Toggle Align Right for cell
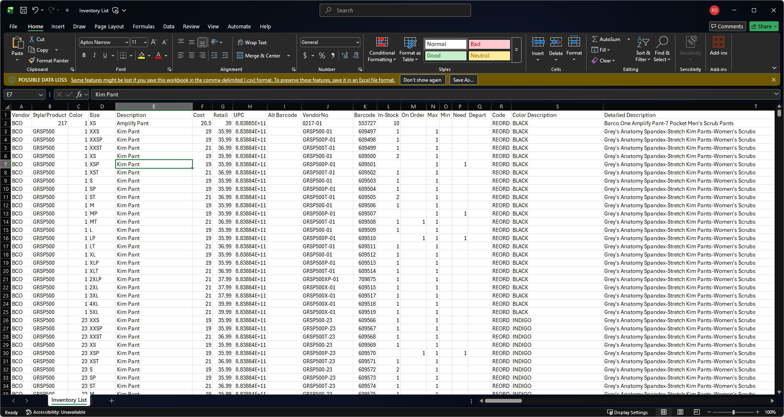 202,55
